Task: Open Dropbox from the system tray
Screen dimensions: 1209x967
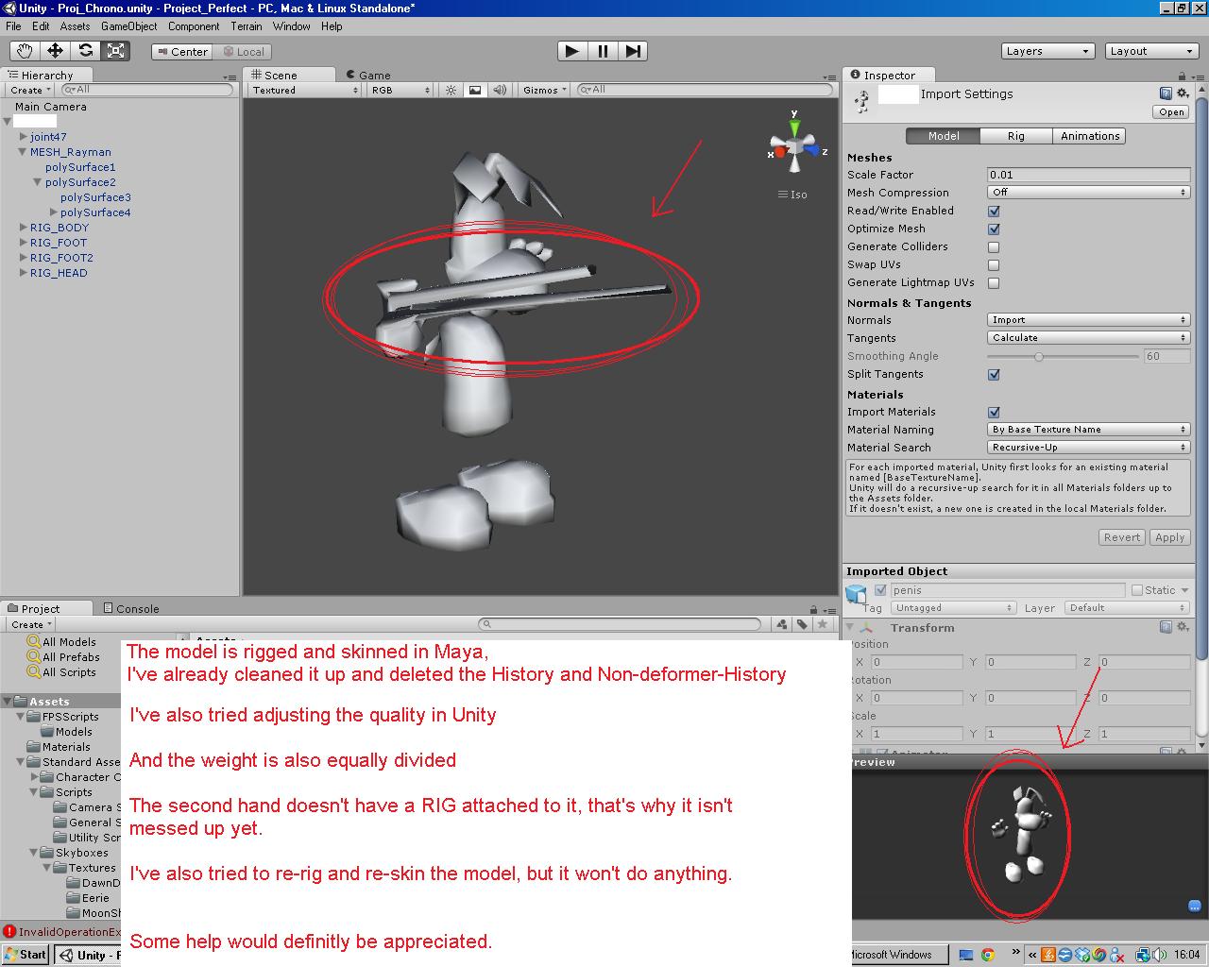Action: click(x=1082, y=956)
